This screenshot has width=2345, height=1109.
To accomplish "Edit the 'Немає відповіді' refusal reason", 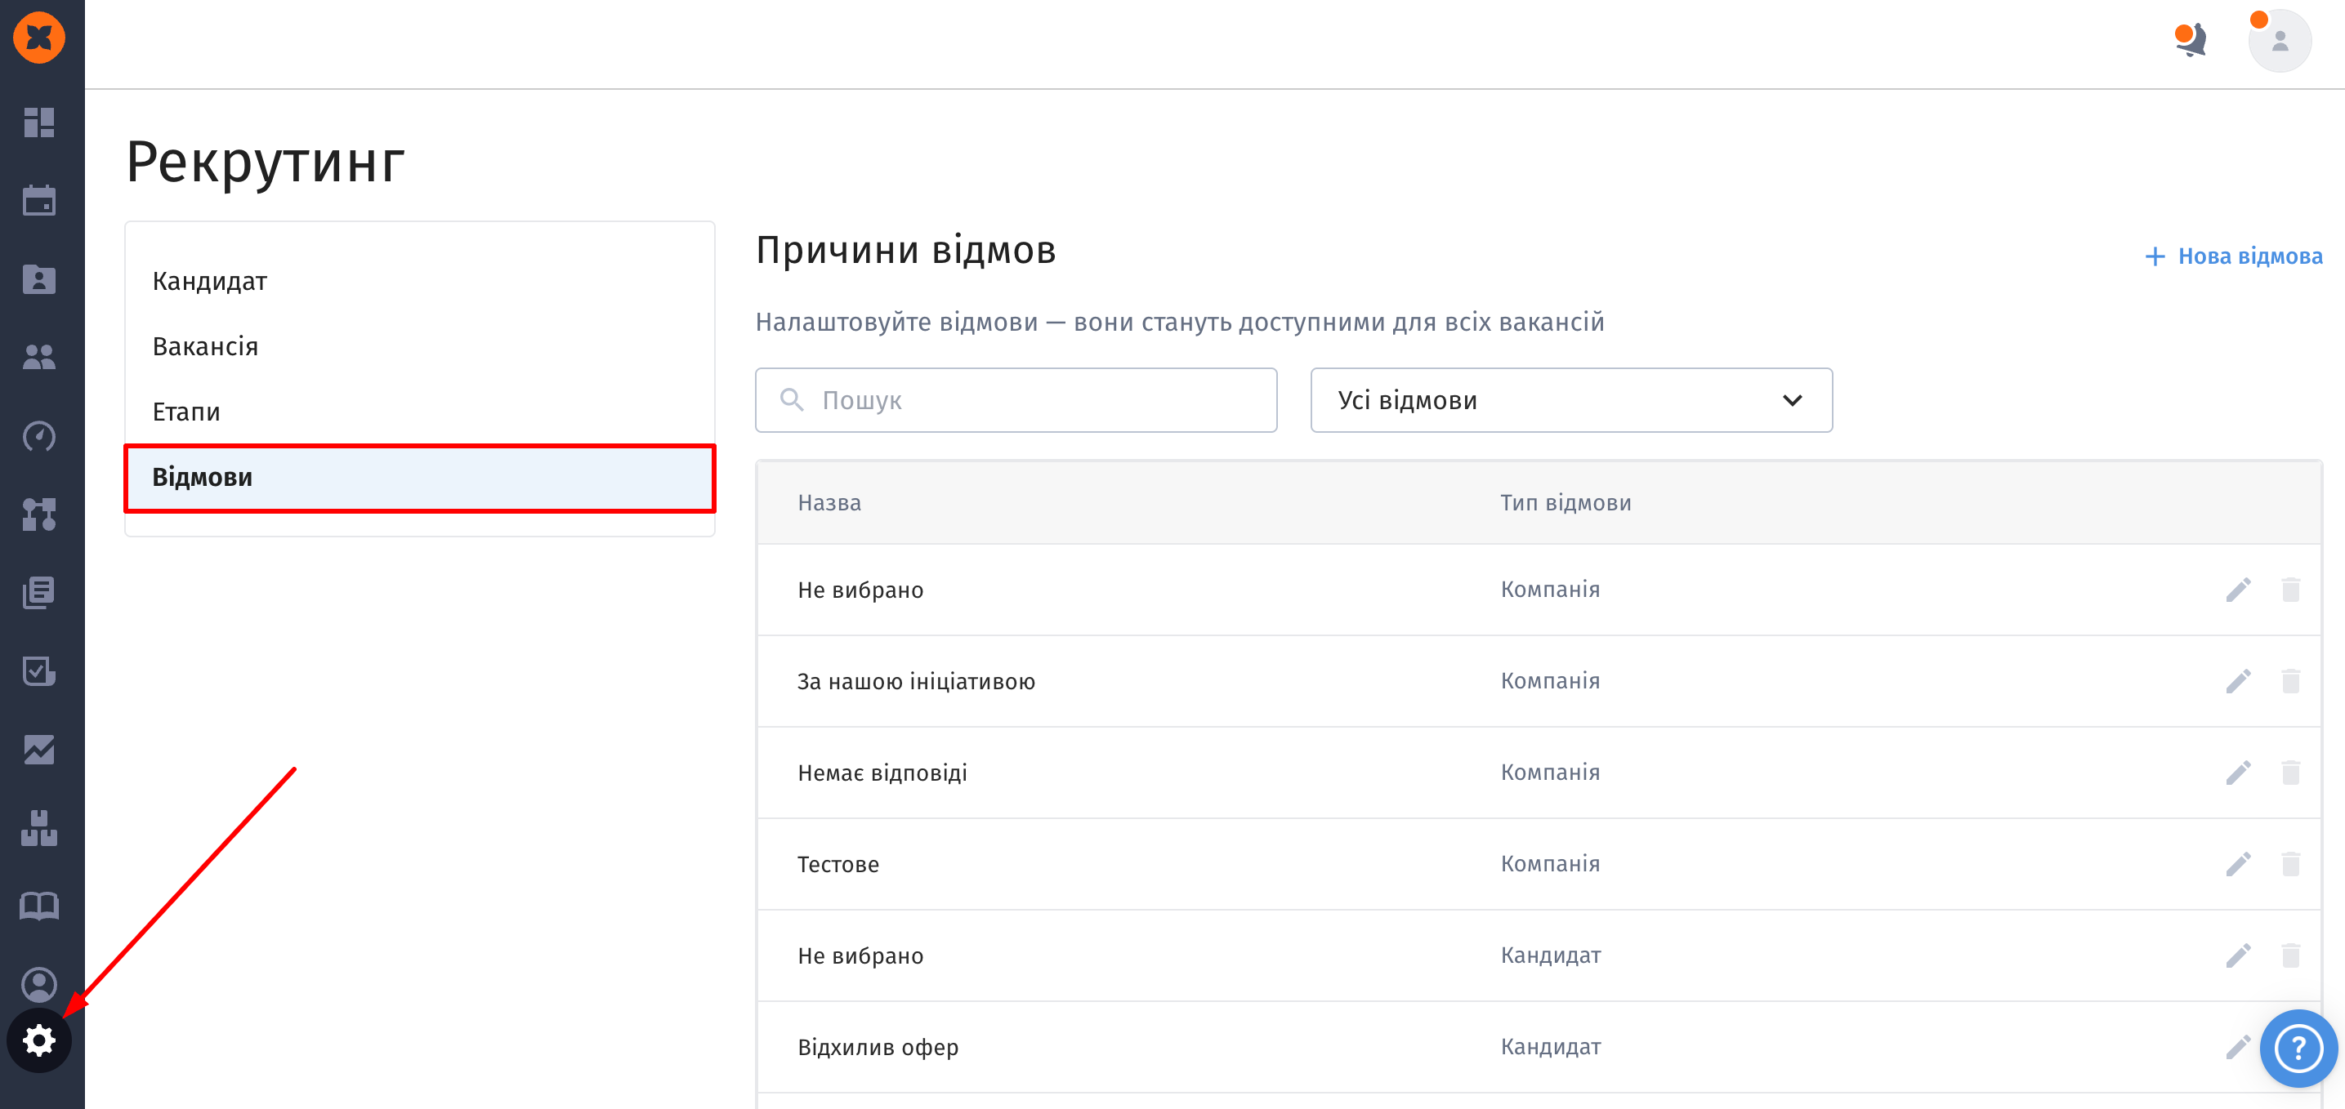I will pyautogui.click(x=2238, y=773).
